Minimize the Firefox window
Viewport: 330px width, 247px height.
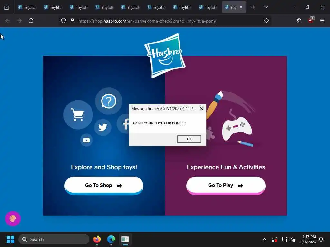click(293, 7)
